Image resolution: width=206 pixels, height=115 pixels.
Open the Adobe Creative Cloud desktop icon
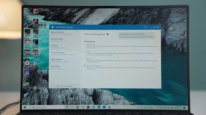(27, 42)
